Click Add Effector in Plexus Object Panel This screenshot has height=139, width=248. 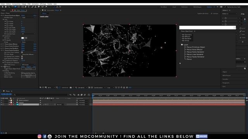tap(186, 37)
